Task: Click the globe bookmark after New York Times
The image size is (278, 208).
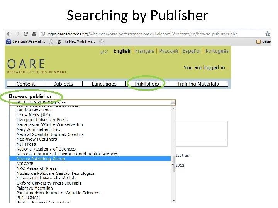Action: 102,42
